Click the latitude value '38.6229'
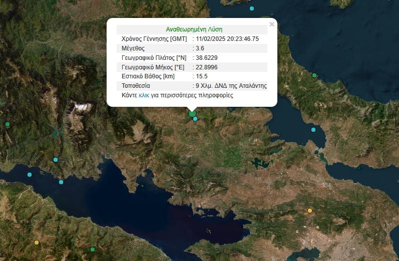This screenshot has width=399, height=261. point(206,57)
